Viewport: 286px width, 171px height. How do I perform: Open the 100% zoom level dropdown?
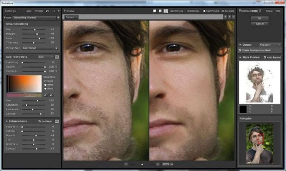[172, 164]
